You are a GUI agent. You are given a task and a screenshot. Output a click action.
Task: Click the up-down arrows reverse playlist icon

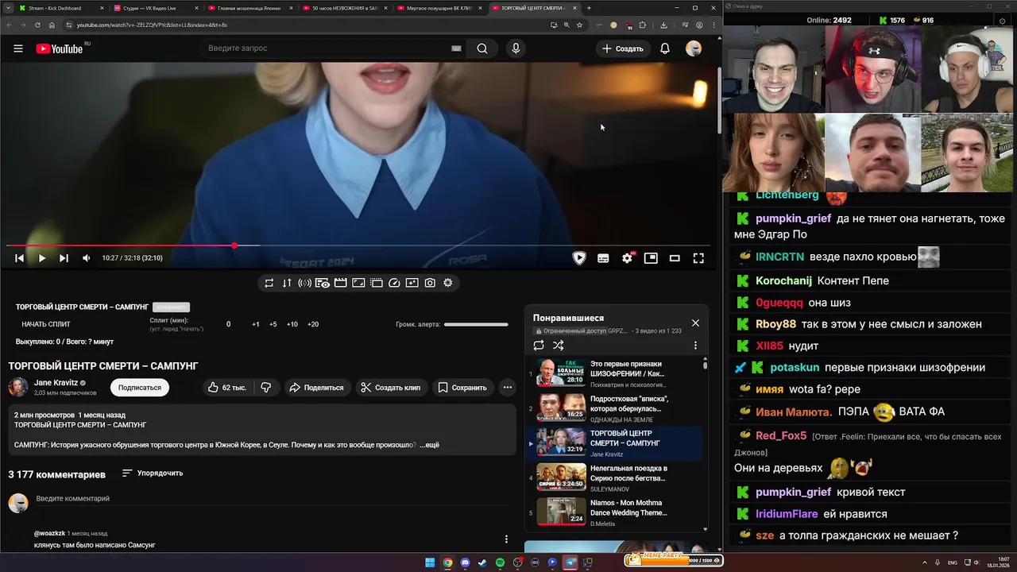click(287, 283)
